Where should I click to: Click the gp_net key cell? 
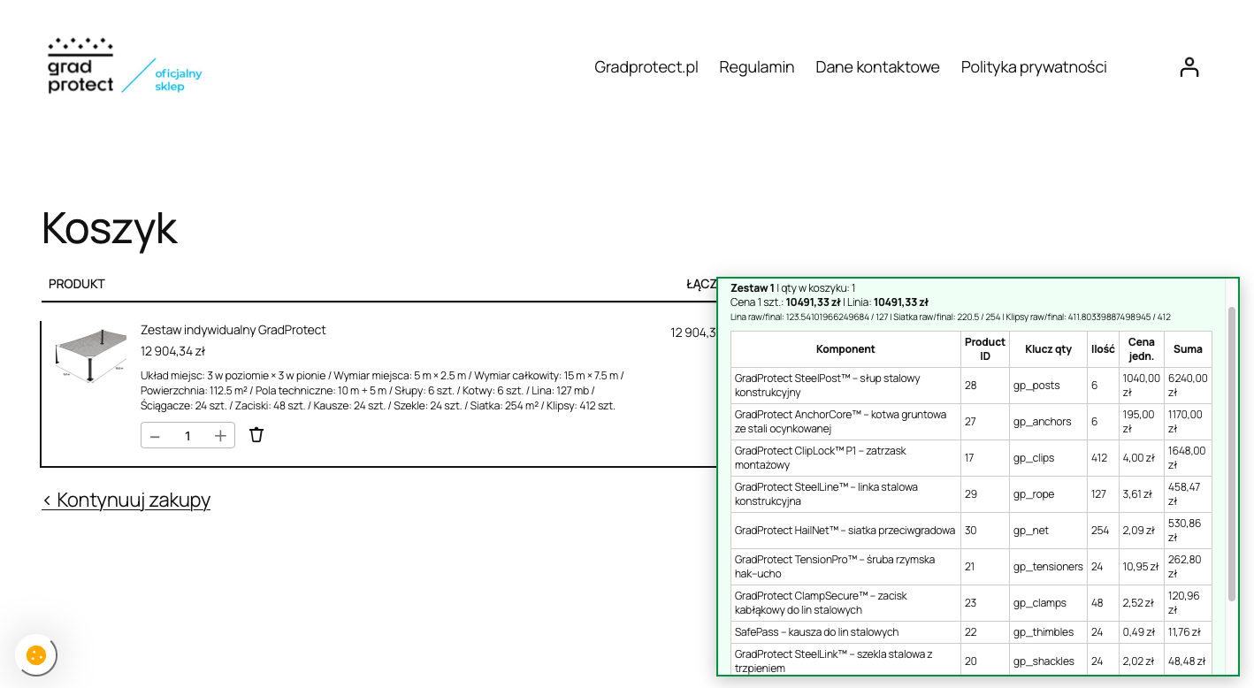(x=1049, y=531)
